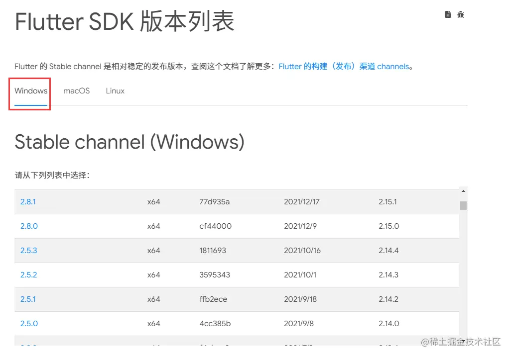Download Flutter version 2.5.0
511x357 pixels.
(29, 324)
